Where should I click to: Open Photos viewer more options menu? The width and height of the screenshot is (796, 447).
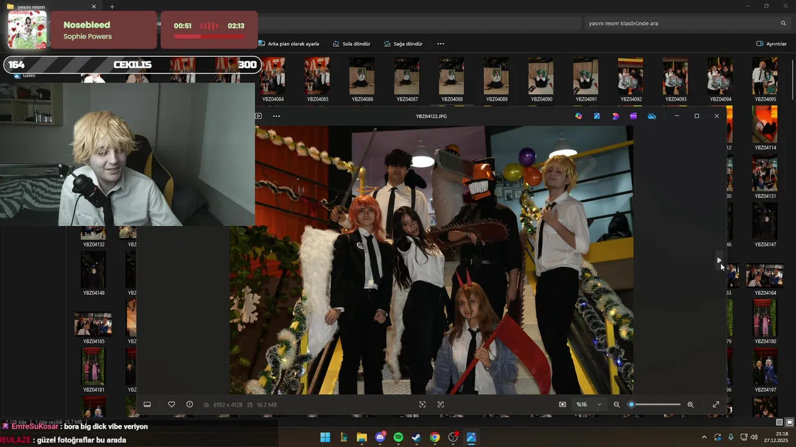point(276,116)
